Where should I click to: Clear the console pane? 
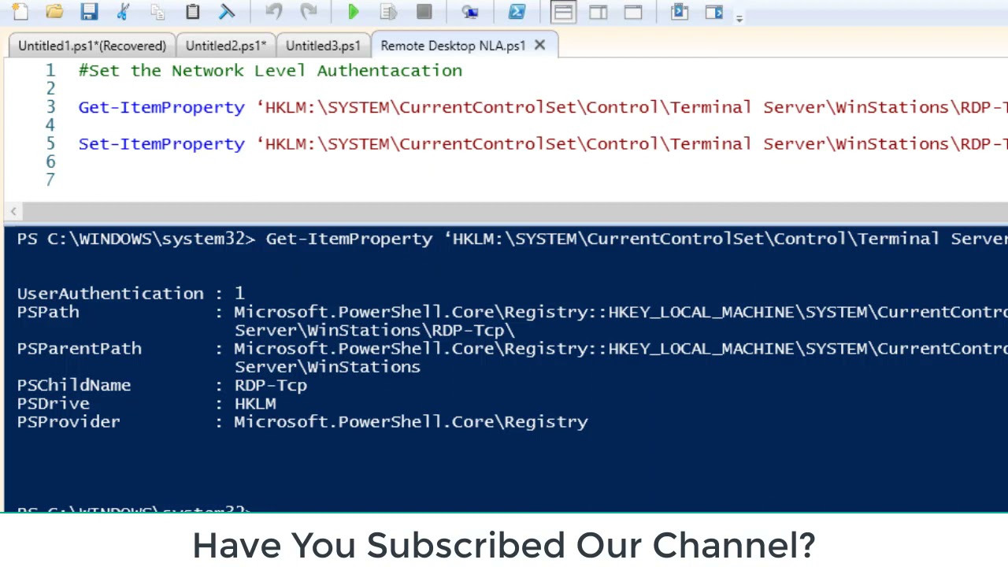tap(227, 12)
